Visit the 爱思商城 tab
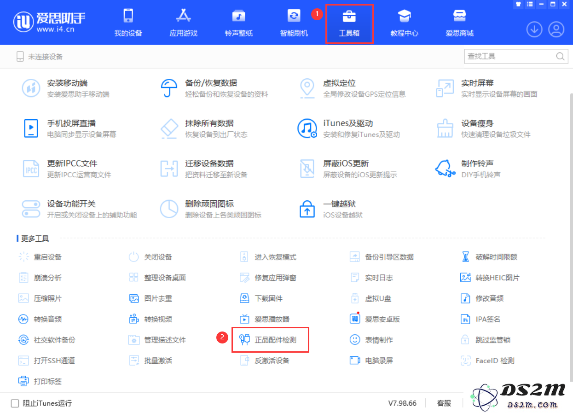Viewport: 573px width, 413px height. coord(459,23)
